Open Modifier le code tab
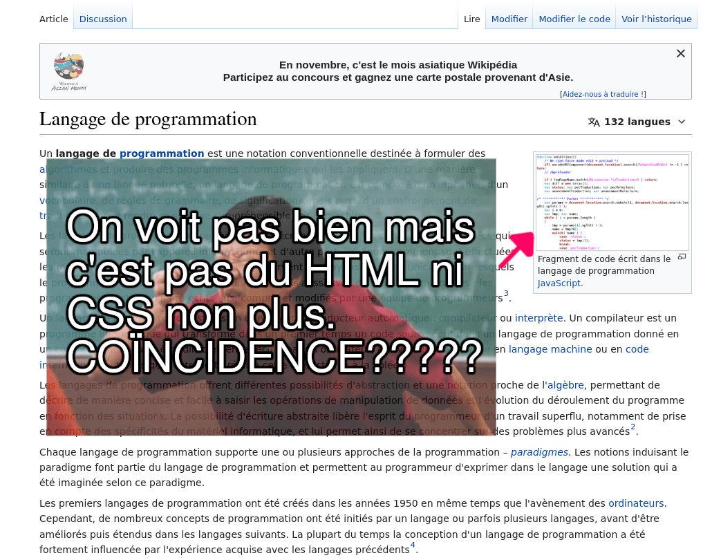The height and width of the screenshot is (560, 712). (x=574, y=19)
